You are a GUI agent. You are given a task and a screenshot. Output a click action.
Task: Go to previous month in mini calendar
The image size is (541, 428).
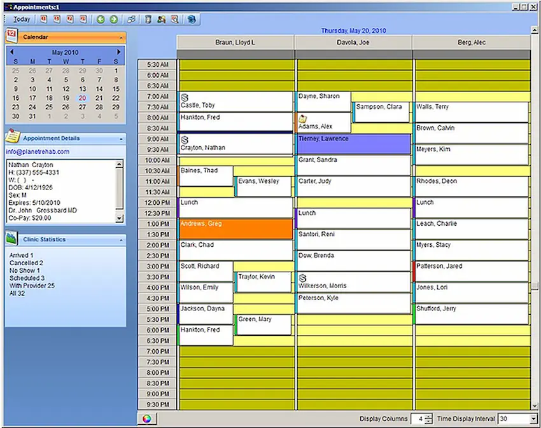[11, 52]
